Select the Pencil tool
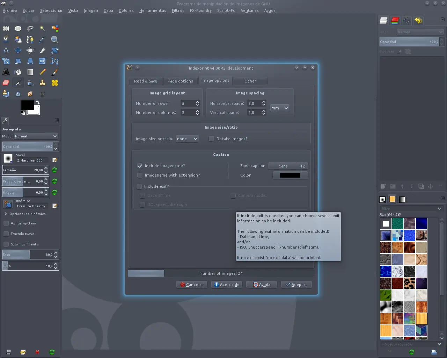Screen dimensions: 447x358 pyautogui.click(x=43, y=72)
